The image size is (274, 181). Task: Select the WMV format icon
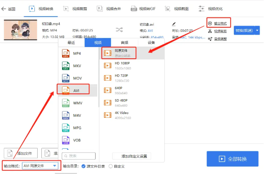pyautogui.click(x=66, y=103)
